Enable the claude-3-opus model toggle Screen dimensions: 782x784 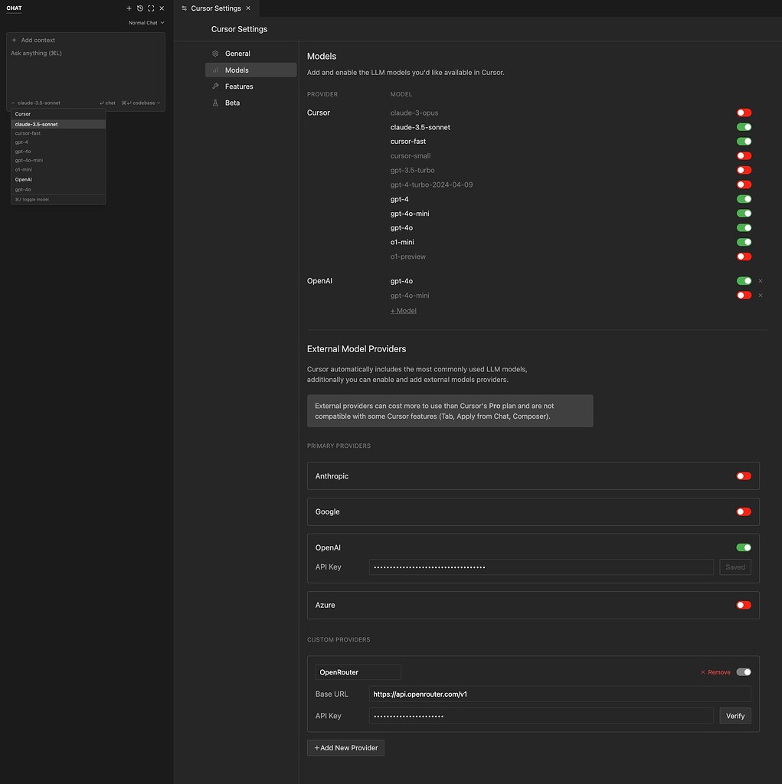pyautogui.click(x=743, y=113)
